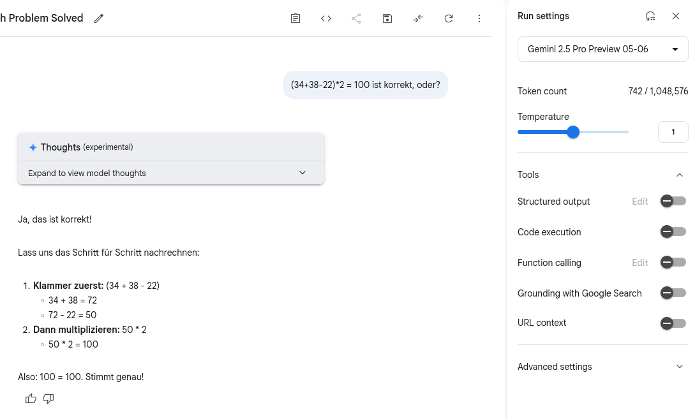The image size is (695, 419).
Task: Toggle Structured output switch
Action: click(673, 201)
